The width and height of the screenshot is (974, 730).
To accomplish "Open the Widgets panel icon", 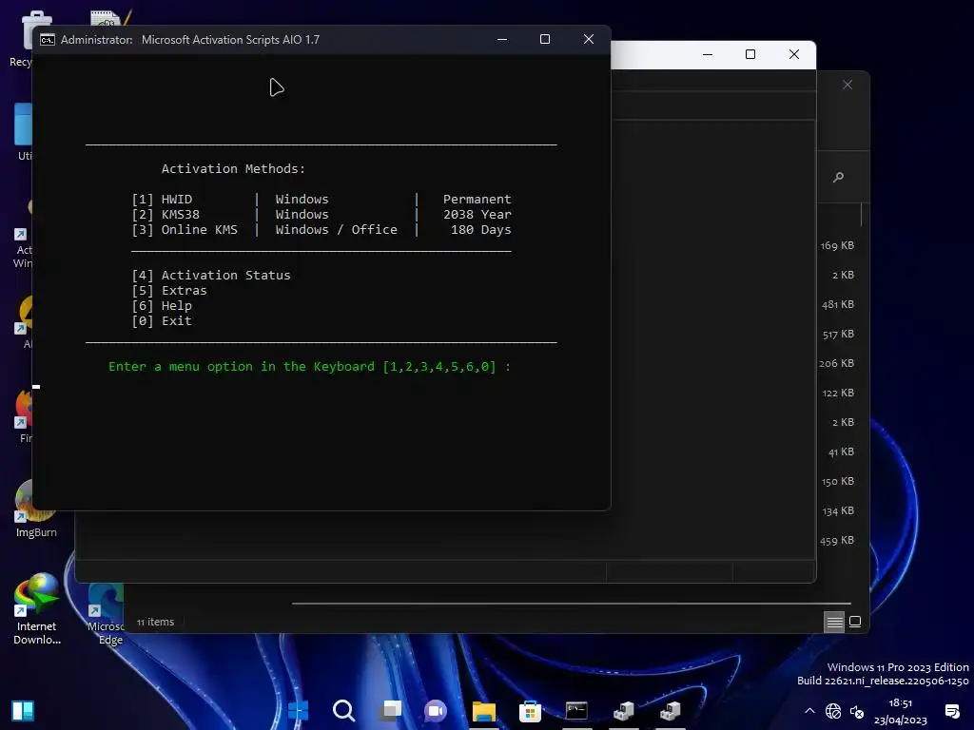I will (x=23, y=711).
